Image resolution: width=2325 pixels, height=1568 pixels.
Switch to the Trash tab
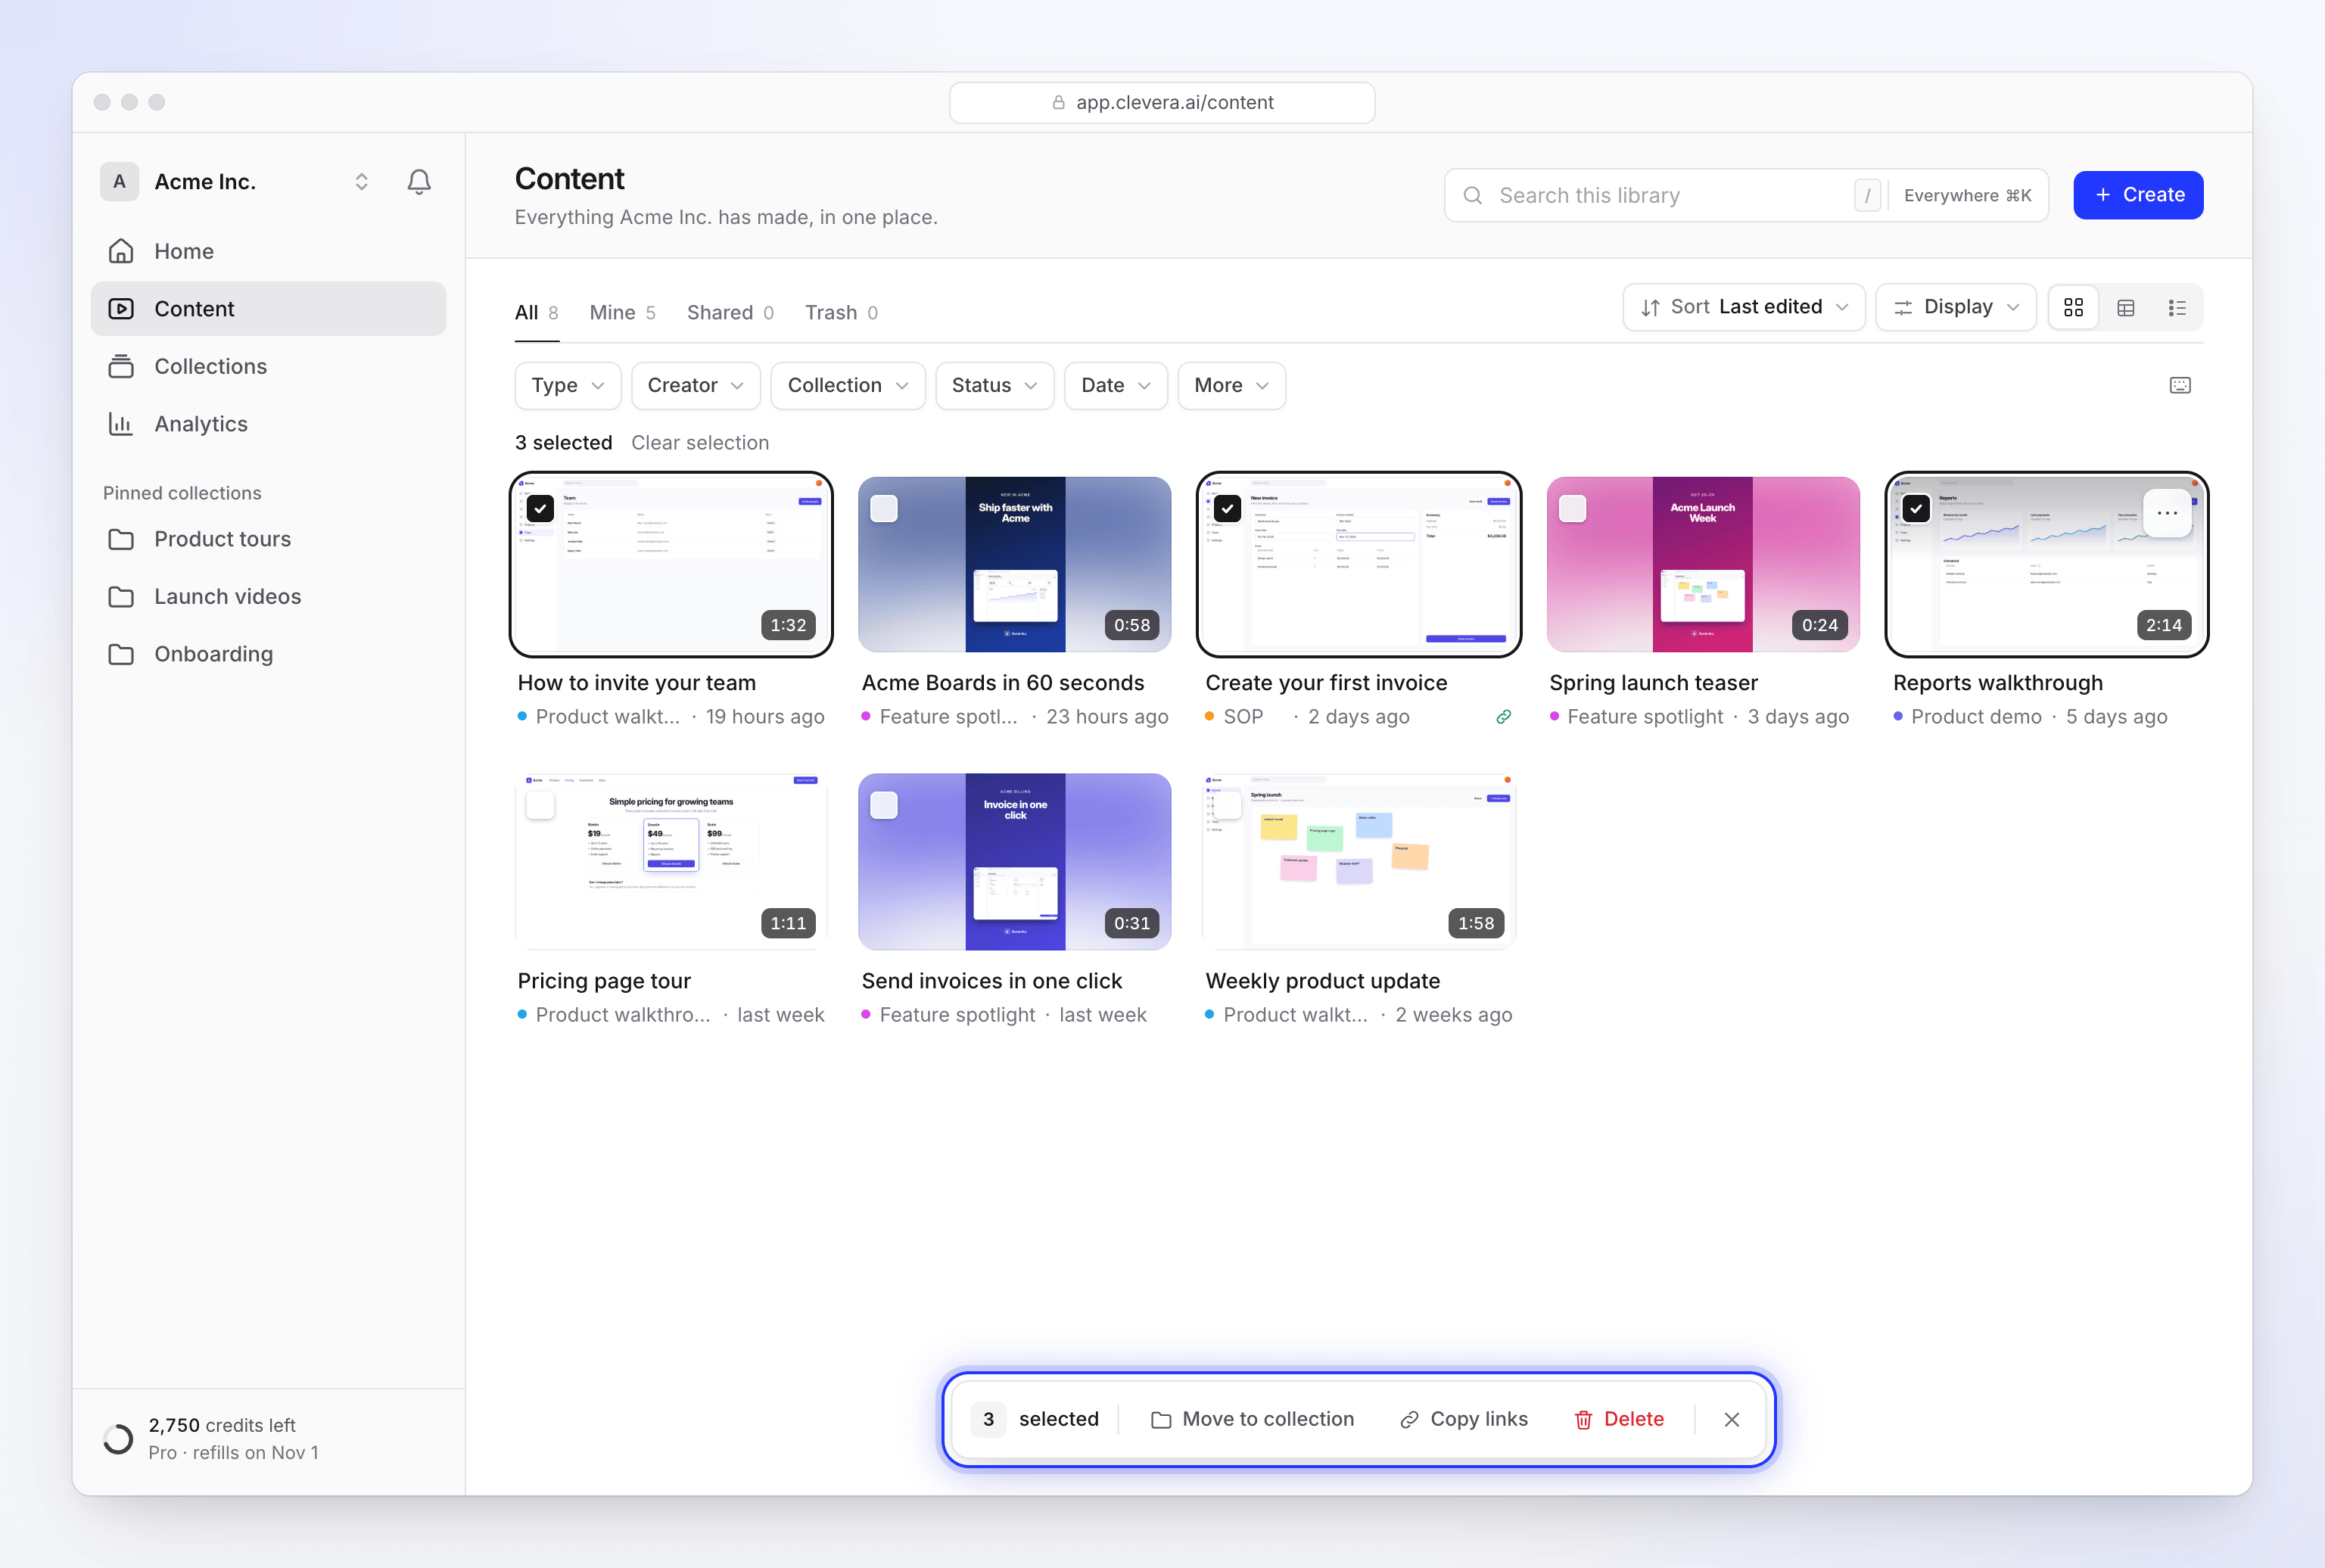coord(841,313)
